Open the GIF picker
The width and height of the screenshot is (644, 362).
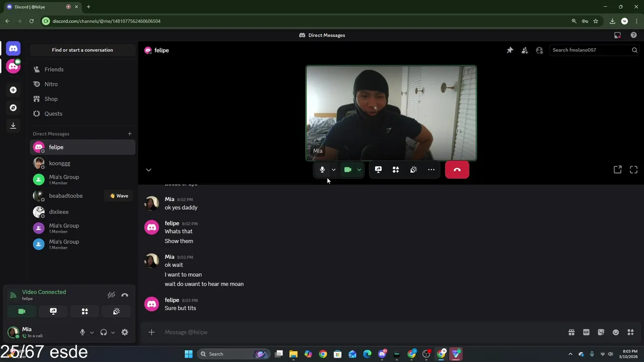point(586,332)
